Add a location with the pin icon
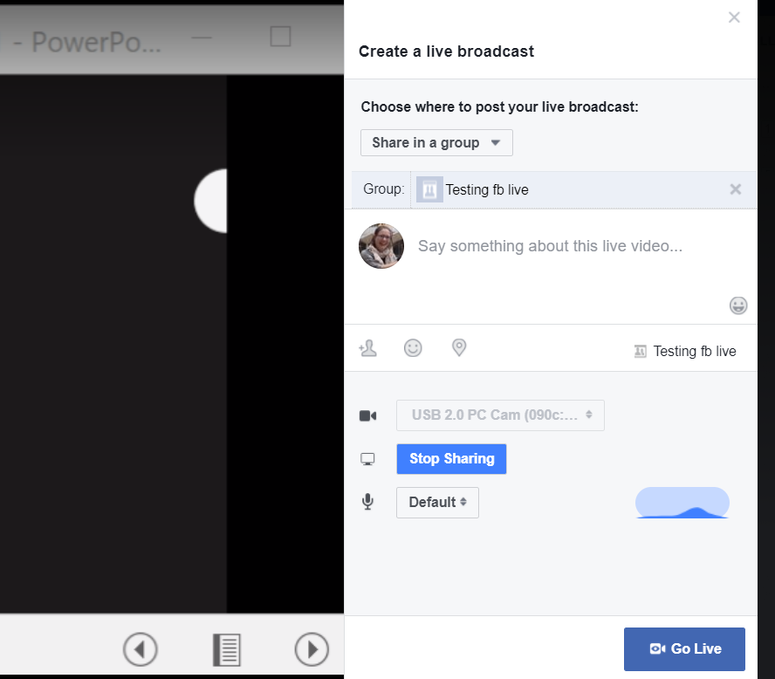The image size is (775, 679). (459, 348)
